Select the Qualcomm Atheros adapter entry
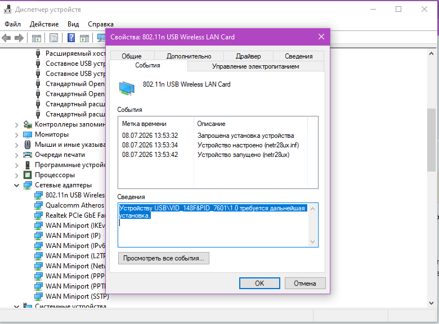This screenshot has width=439, height=324. [70, 205]
